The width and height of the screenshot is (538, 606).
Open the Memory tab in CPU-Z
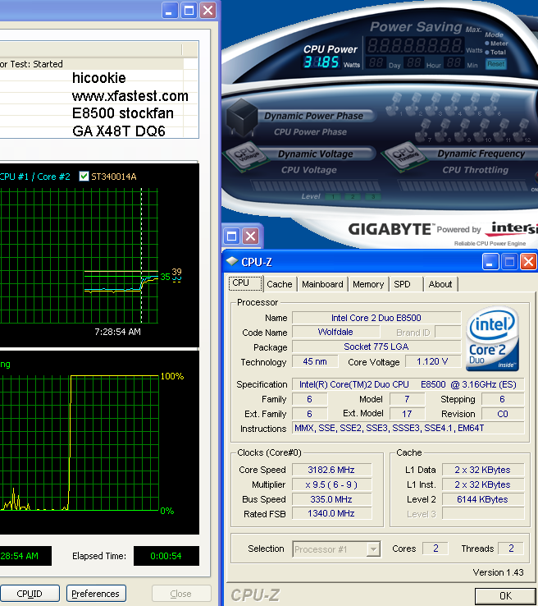click(x=368, y=284)
